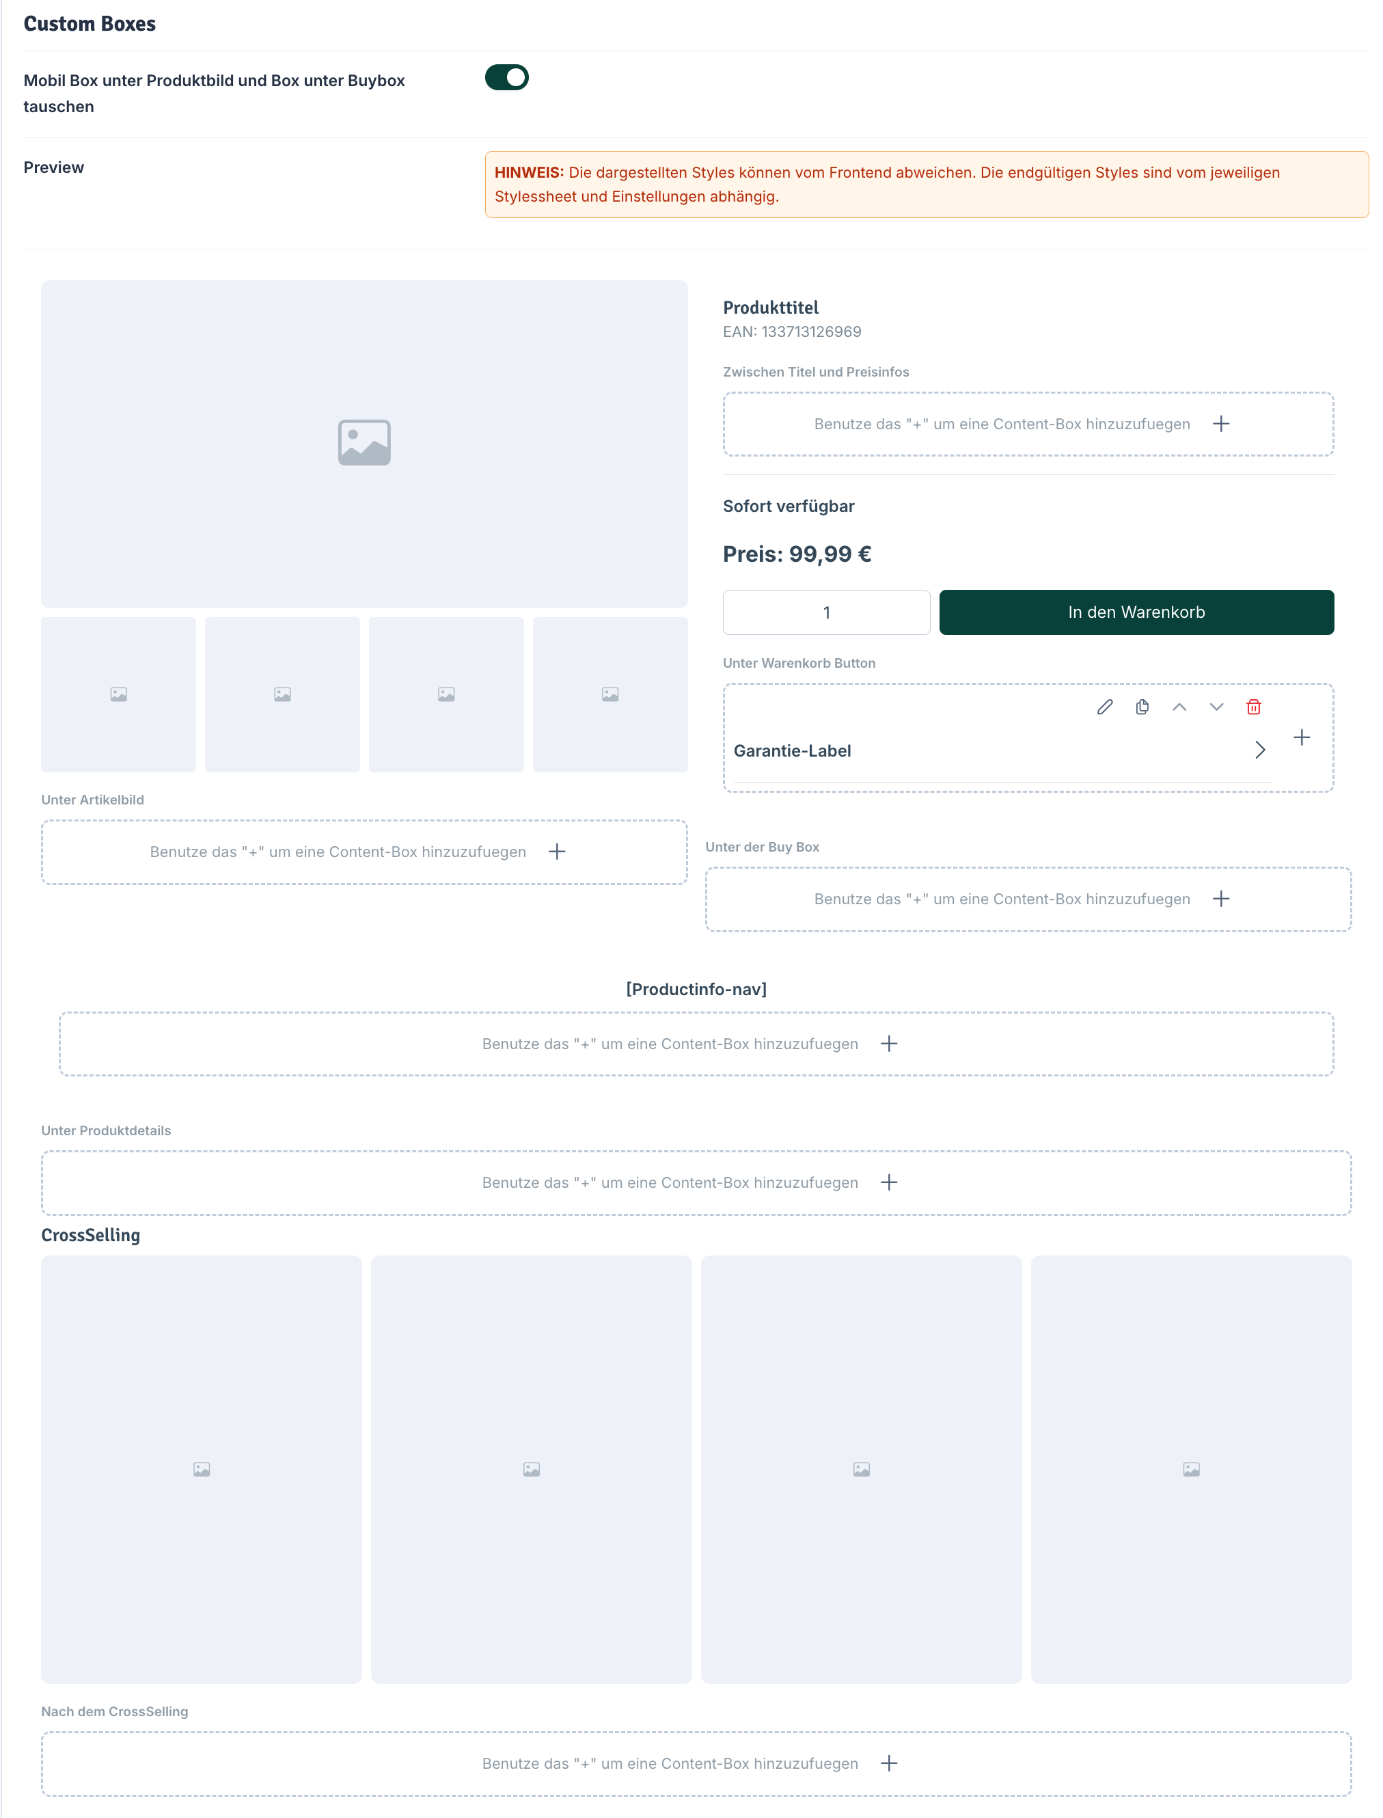
Task: Select the fourth small product thumbnail
Action: pyautogui.click(x=610, y=695)
